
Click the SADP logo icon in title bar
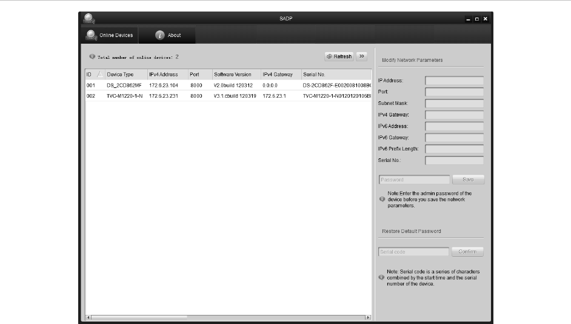click(89, 18)
